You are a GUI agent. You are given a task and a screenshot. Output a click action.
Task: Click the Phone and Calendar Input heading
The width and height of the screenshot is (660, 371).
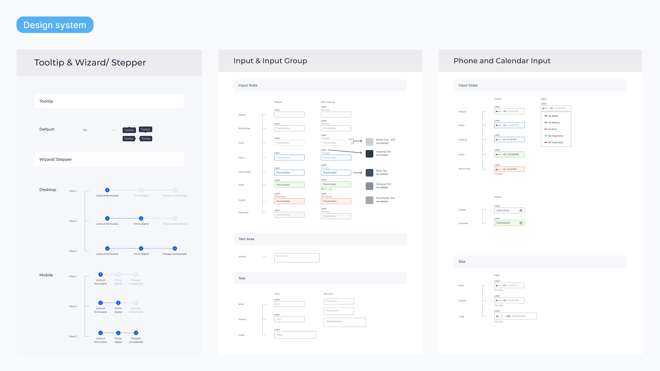click(502, 61)
